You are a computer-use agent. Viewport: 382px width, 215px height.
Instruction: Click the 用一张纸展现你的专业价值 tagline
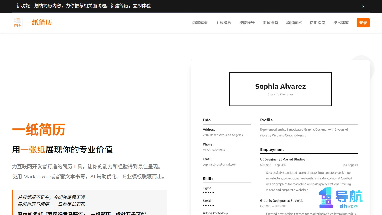pos(62,149)
